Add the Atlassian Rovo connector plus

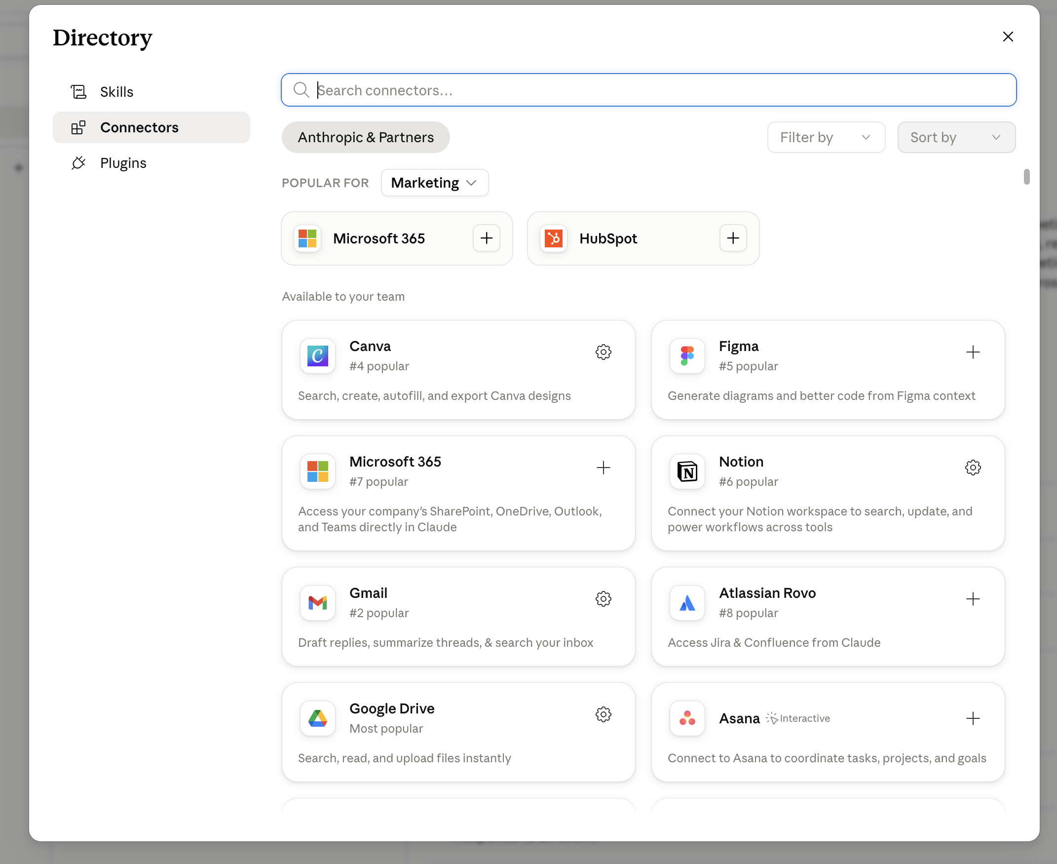click(x=973, y=599)
